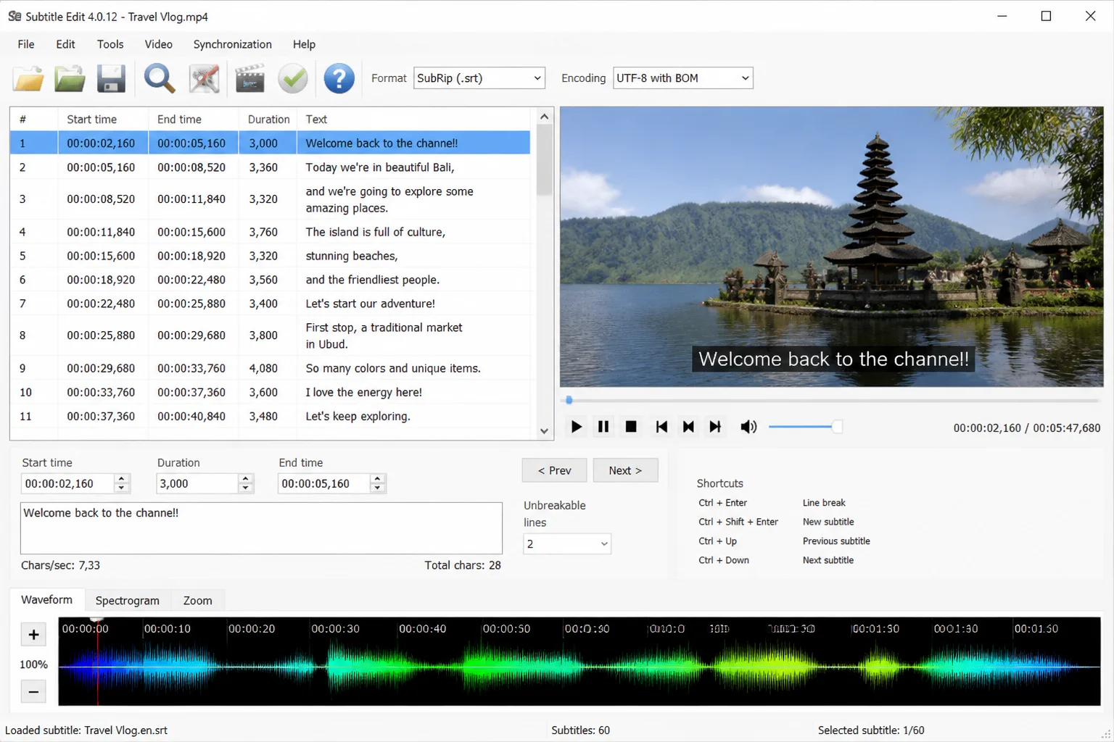The image size is (1114, 742).
Task: Zoom out waveform with minus button
Action: [x=33, y=692]
